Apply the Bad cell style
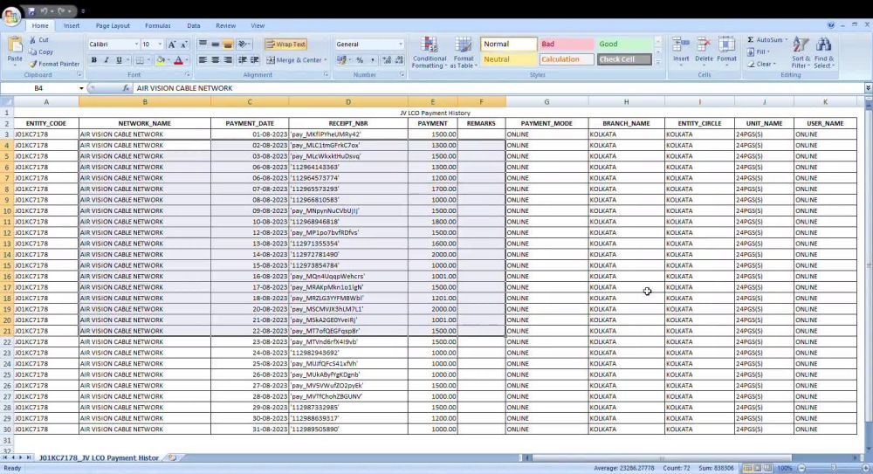 pos(567,44)
